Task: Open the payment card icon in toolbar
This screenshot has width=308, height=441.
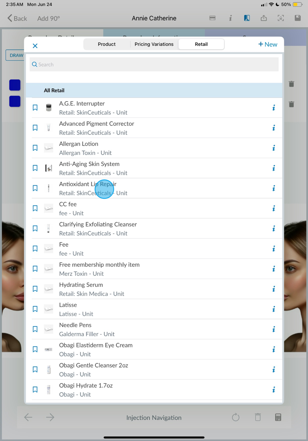Action: (x=212, y=18)
